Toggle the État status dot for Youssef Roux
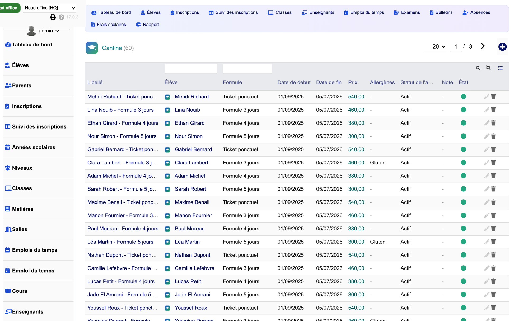Viewport: 514px width, 321px height. point(463,308)
